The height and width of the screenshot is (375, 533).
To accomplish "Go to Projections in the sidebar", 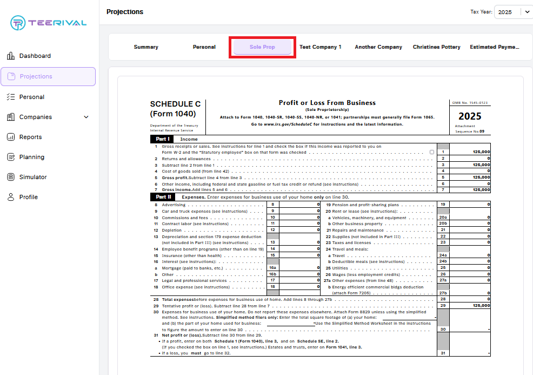I will (48, 76).
